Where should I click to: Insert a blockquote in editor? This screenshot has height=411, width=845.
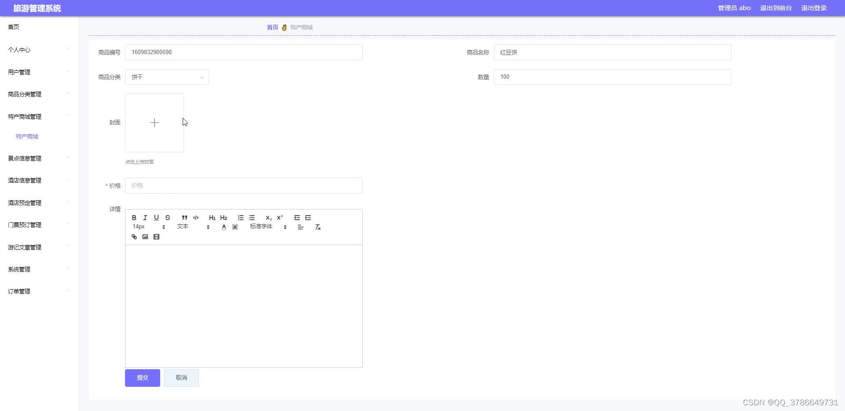click(184, 218)
